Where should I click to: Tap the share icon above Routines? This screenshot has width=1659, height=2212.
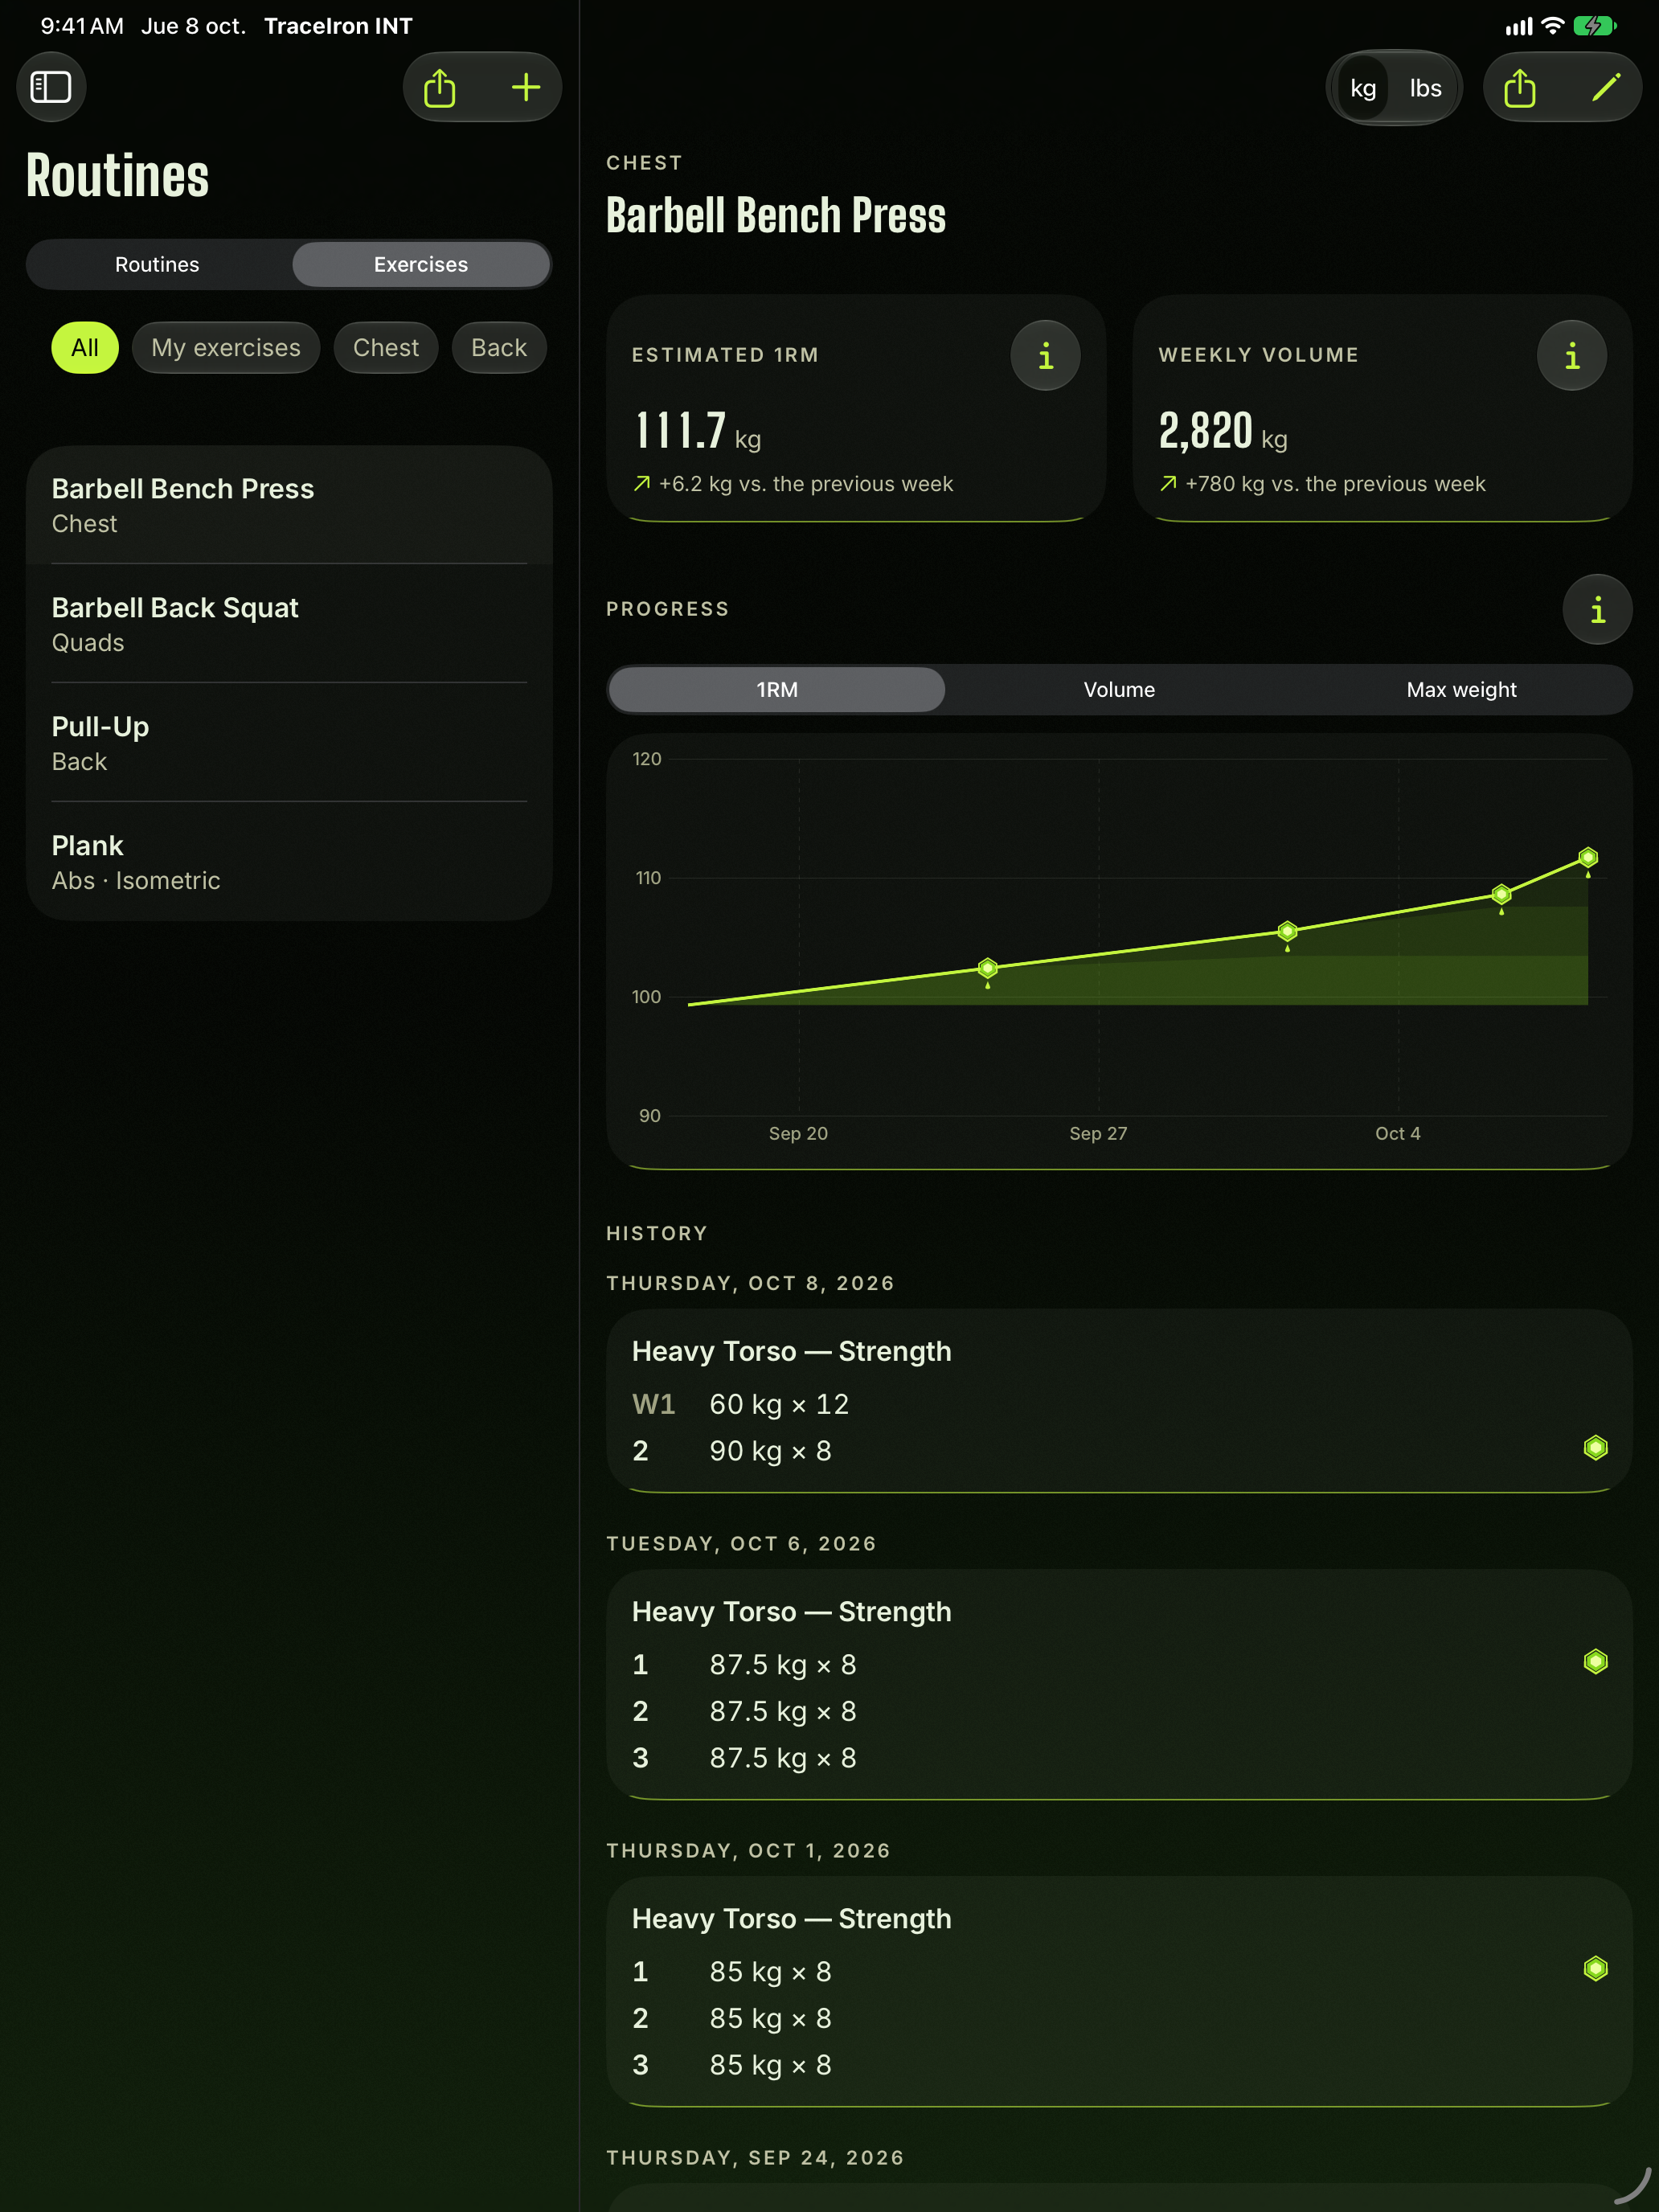440,88
